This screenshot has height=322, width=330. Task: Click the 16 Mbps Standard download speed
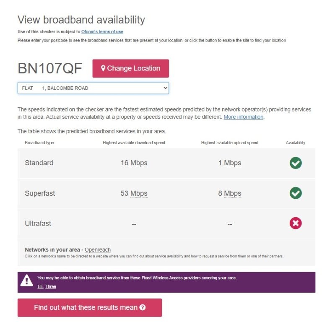[x=134, y=163]
